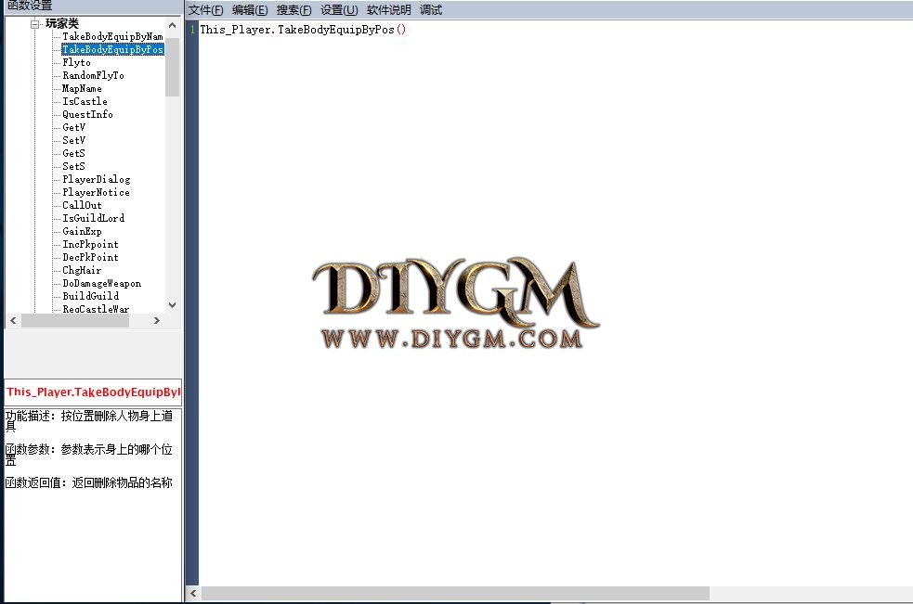Select the ReqCastleWar function
Screen dimensions: 913x604
click(x=96, y=308)
